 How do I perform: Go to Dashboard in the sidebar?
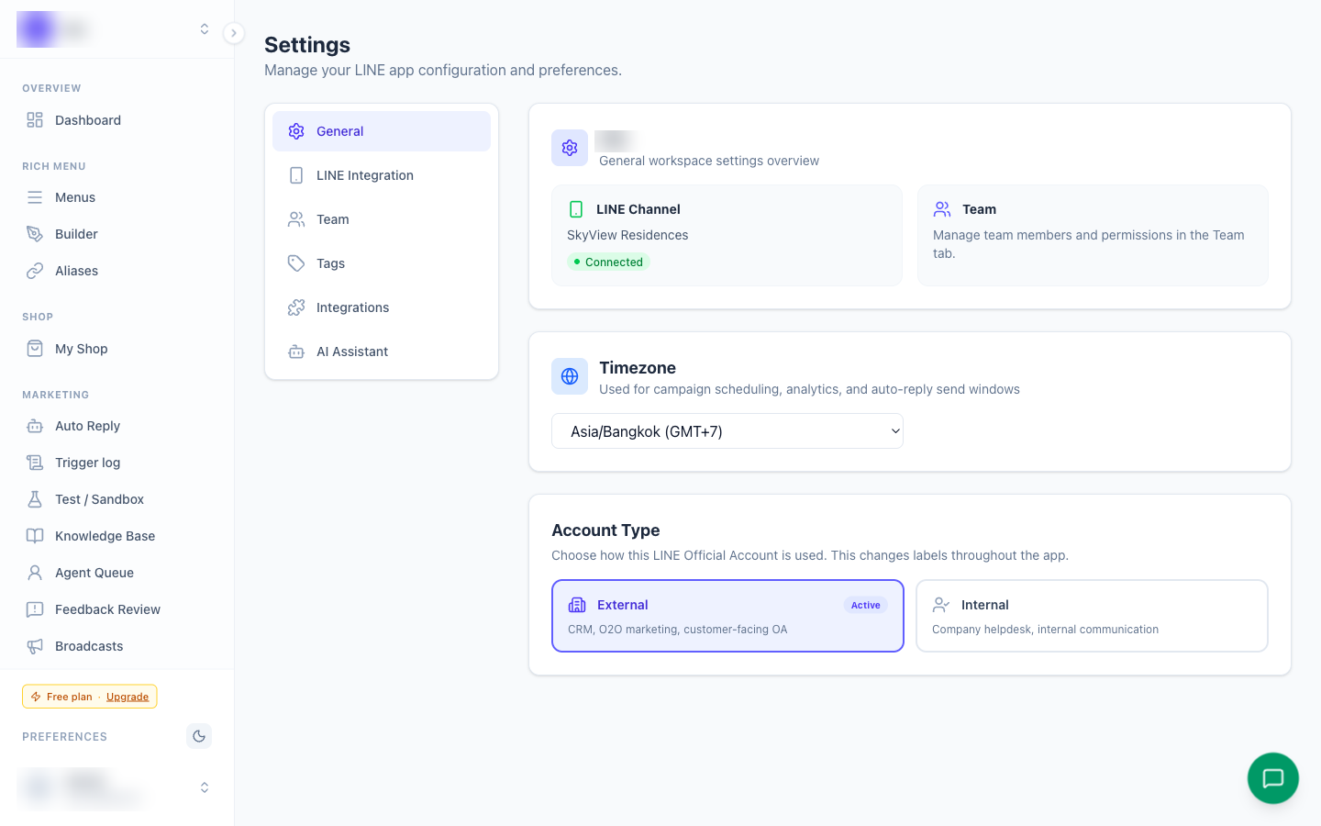[x=117, y=120]
